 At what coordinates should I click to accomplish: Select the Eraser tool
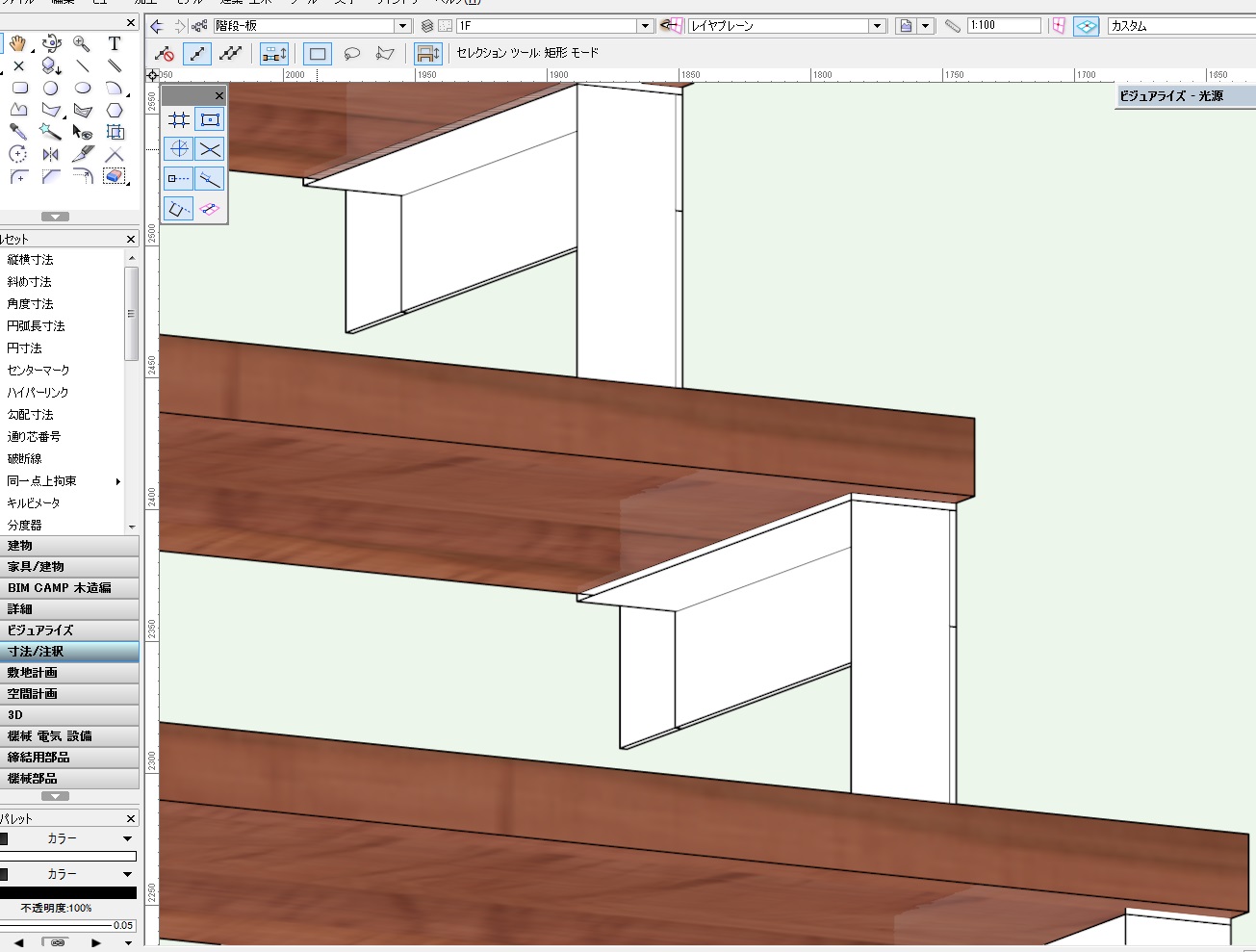[x=115, y=176]
